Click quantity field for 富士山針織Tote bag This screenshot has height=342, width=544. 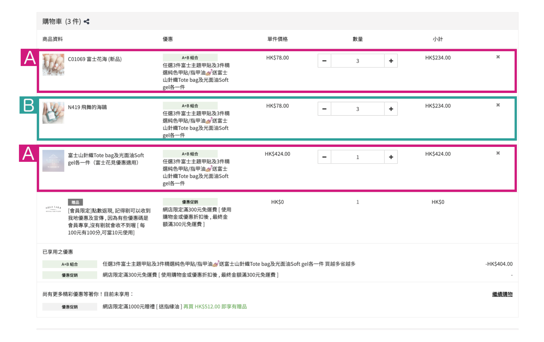pyautogui.click(x=357, y=157)
